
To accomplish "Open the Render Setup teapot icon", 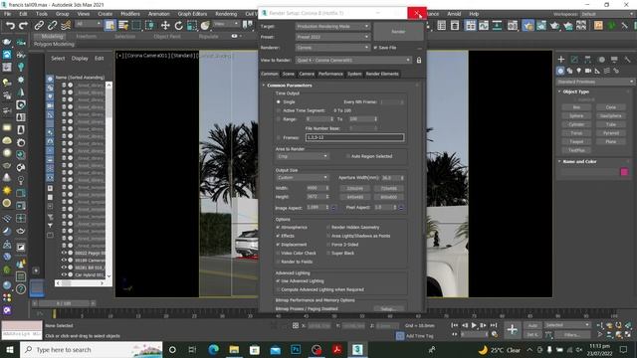I will [529, 26].
